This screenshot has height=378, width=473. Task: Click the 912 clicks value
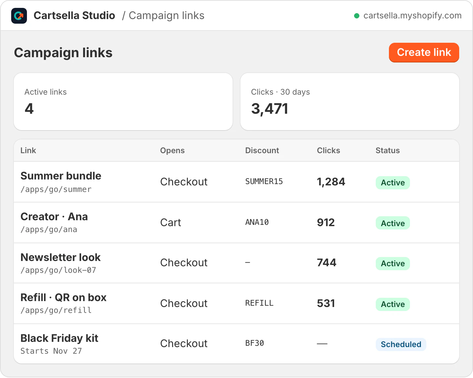326,223
